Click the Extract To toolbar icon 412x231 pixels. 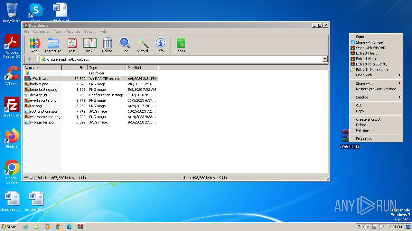[x=53, y=45]
